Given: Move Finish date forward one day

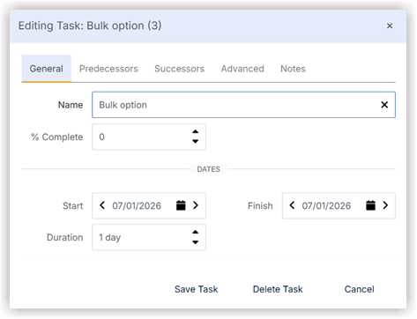Looking at the screenshot, I should click(385, 205).
